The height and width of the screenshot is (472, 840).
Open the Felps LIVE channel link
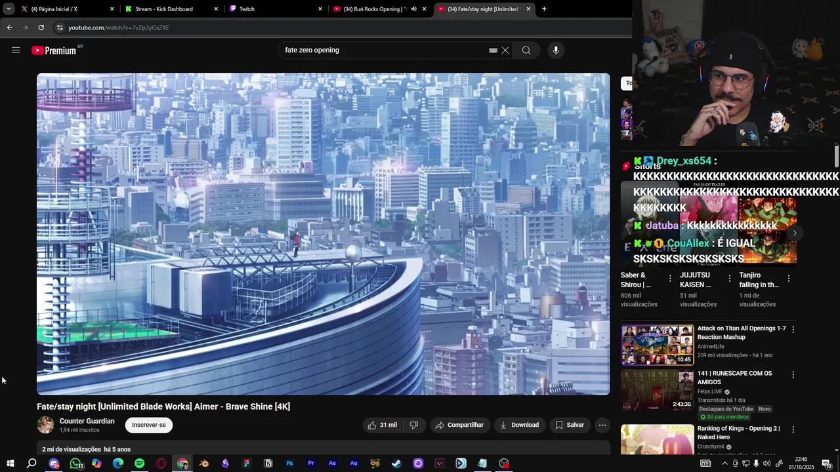(x=709, y=391)
